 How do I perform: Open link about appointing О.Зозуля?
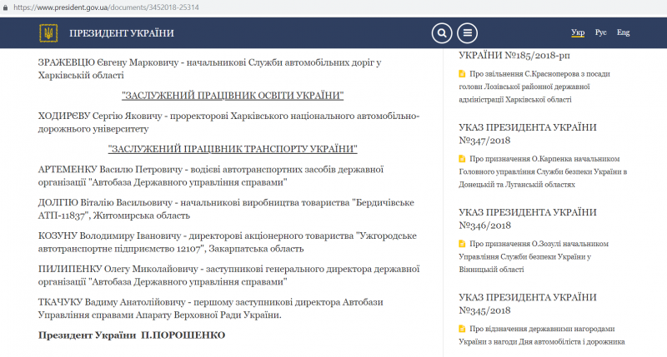534,256
